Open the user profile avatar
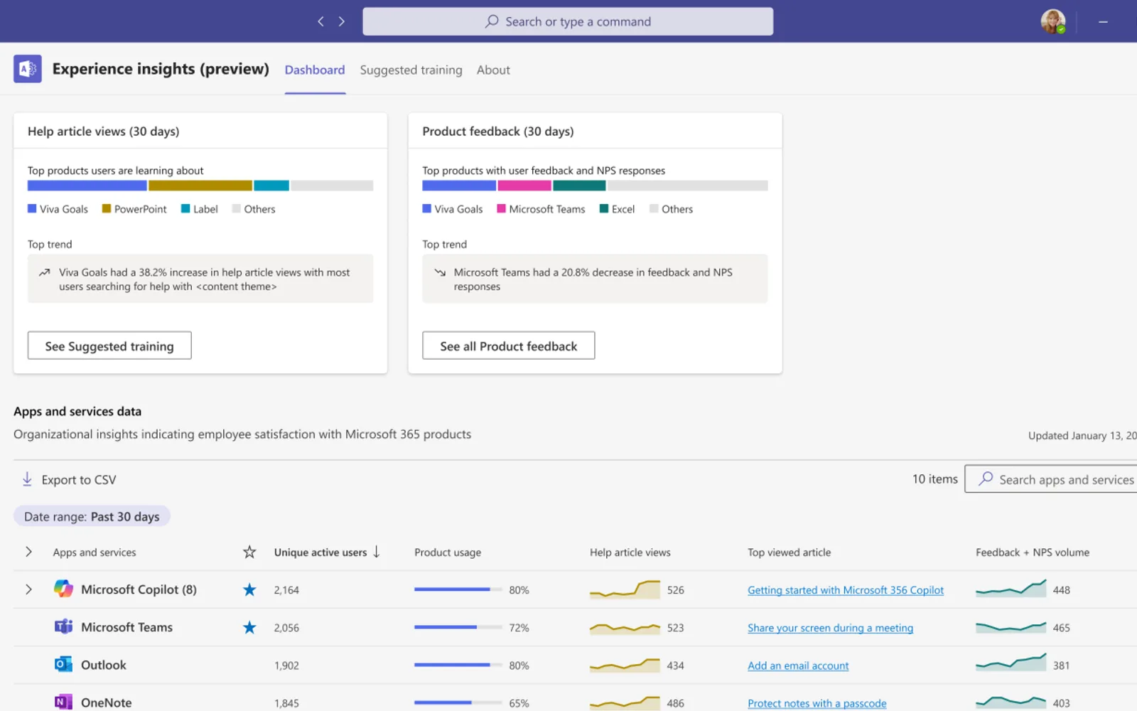The width and height of the screenshot is (1137, 711). click(1053, 21)
